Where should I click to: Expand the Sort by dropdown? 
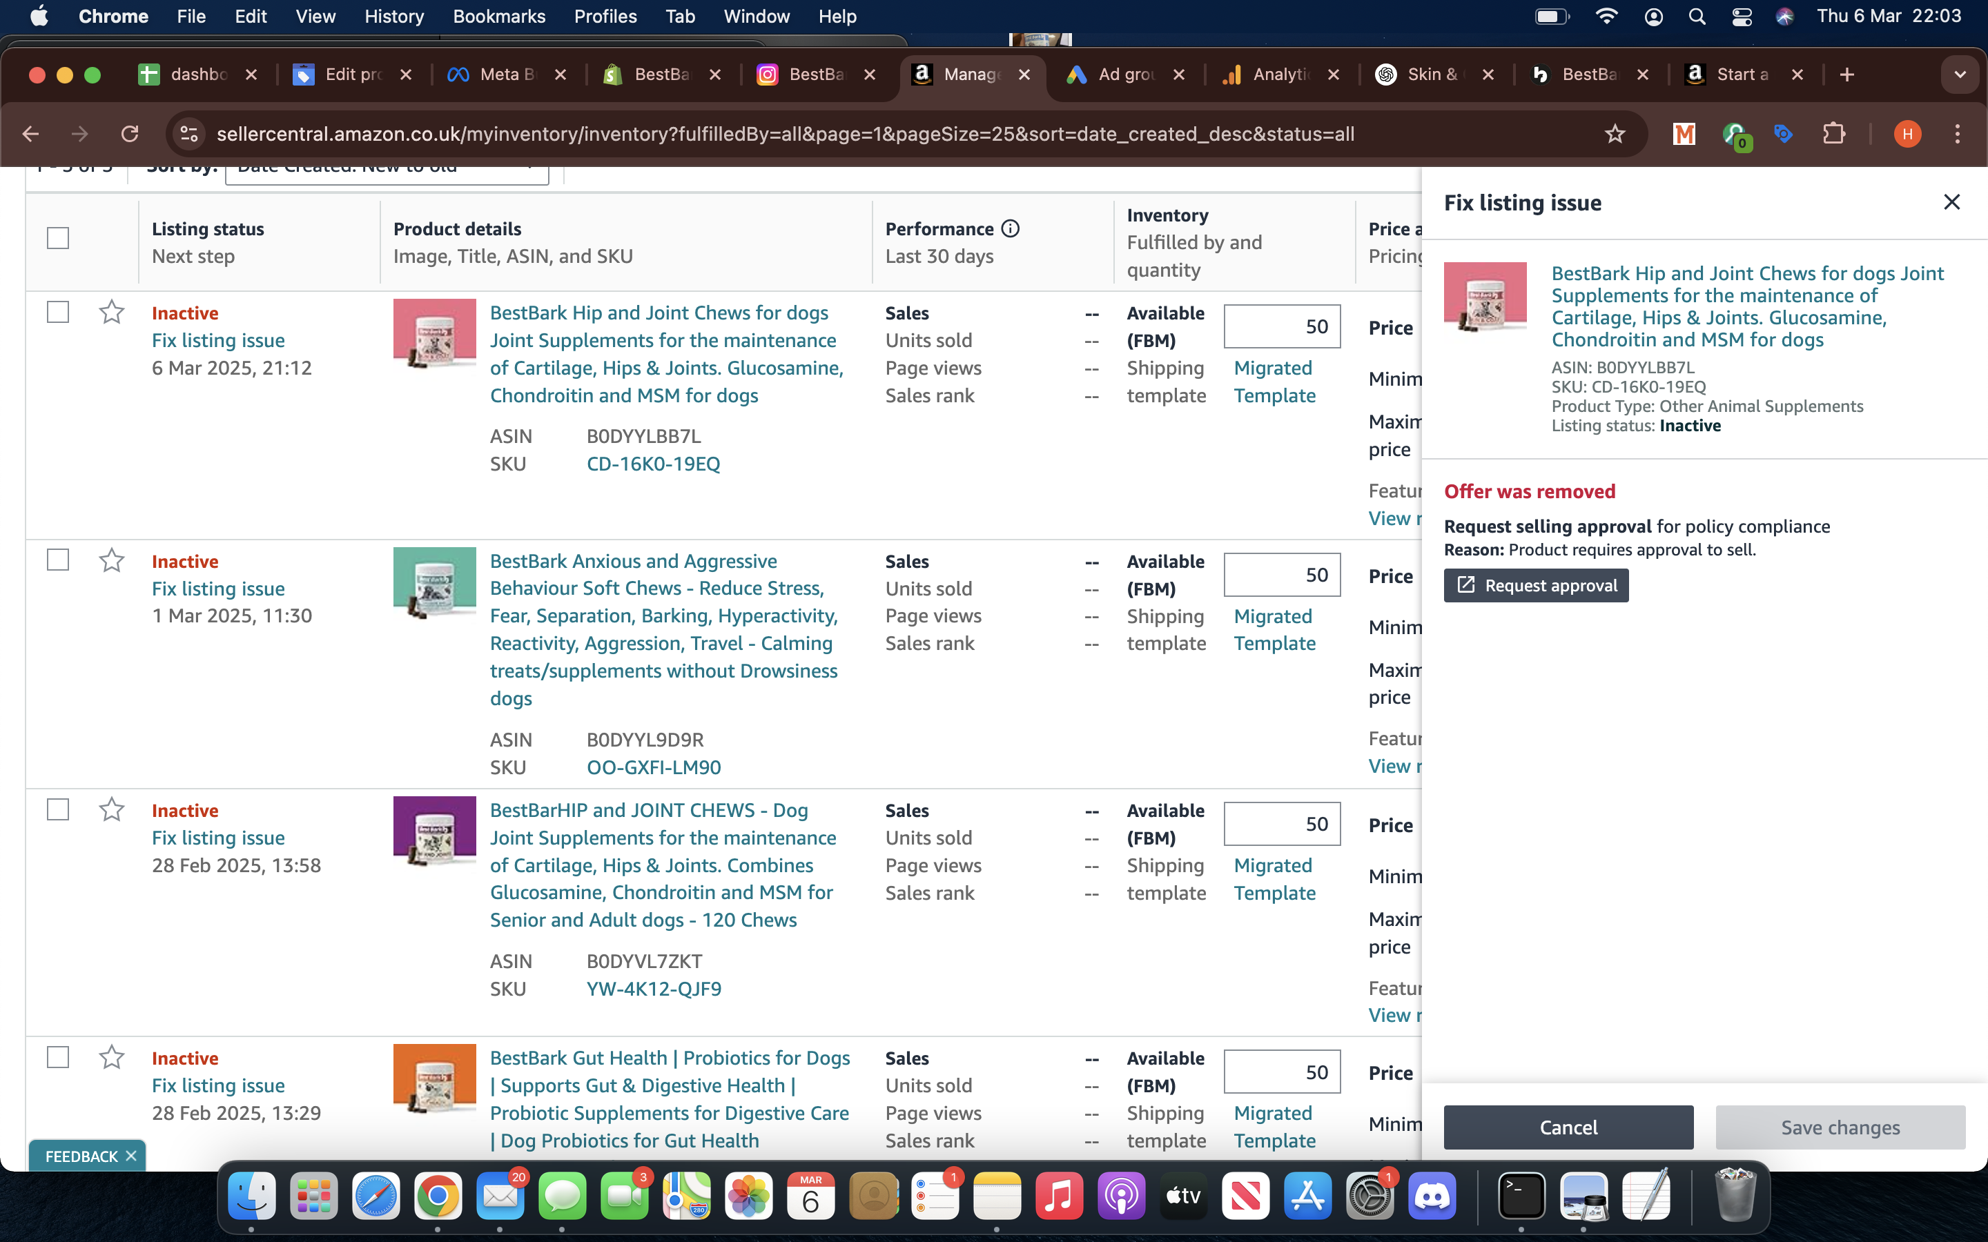[x=387, y=174]
